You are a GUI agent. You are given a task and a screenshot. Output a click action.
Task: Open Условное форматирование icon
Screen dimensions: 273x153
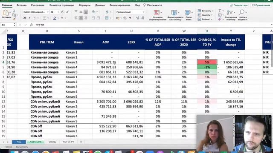[157, 12]
